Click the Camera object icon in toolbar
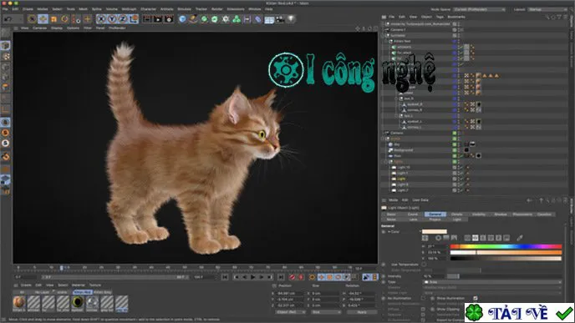The width and height of the screenshot is (575, 323). click(280, 19)
